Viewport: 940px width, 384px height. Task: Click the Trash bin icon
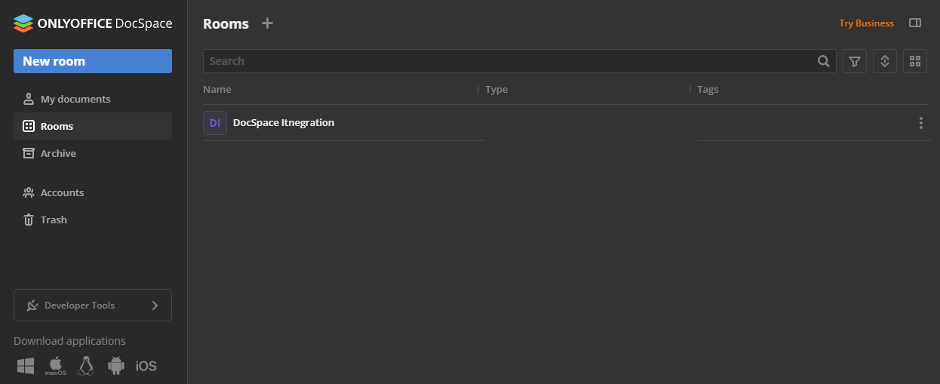[29, 220]
